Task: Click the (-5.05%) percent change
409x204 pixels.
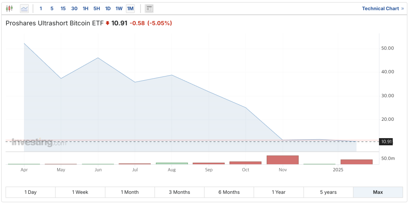Action: [160, 23]
